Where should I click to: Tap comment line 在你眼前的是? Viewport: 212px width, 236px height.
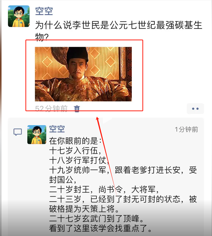click(x=75, y=141)
